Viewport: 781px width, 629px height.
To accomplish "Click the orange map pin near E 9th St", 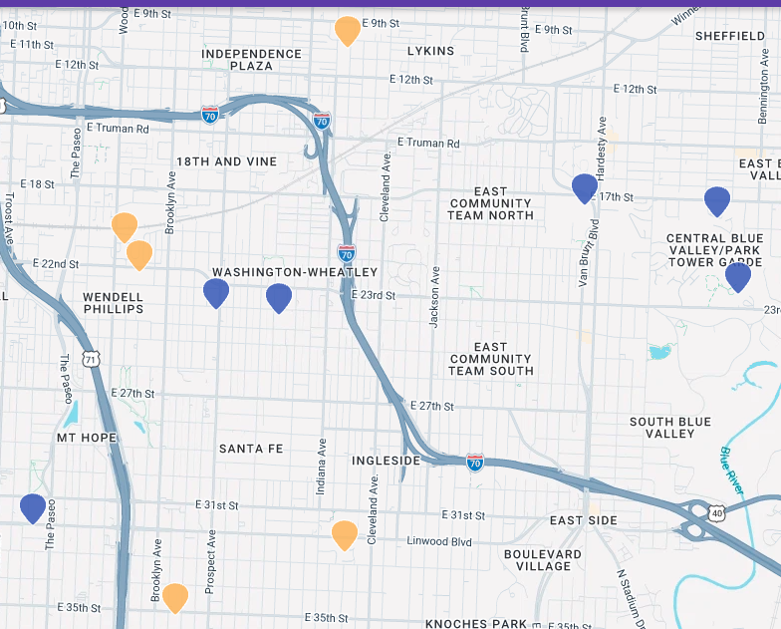I will point(347,31).
